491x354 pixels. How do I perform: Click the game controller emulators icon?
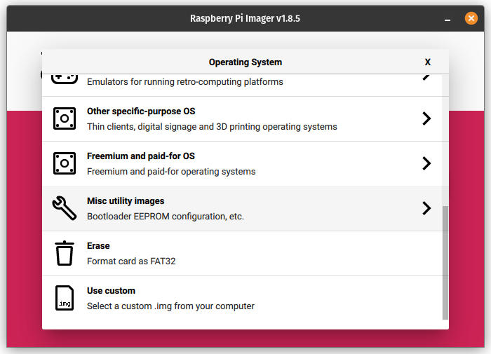point(65,79)
